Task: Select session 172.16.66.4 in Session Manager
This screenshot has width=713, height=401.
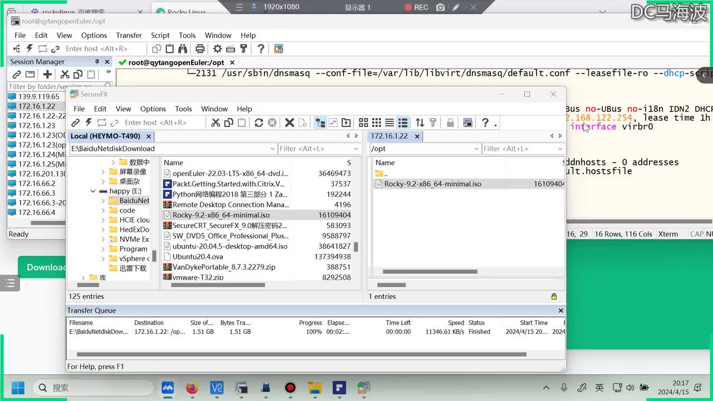Action: [x=37, y=212]
